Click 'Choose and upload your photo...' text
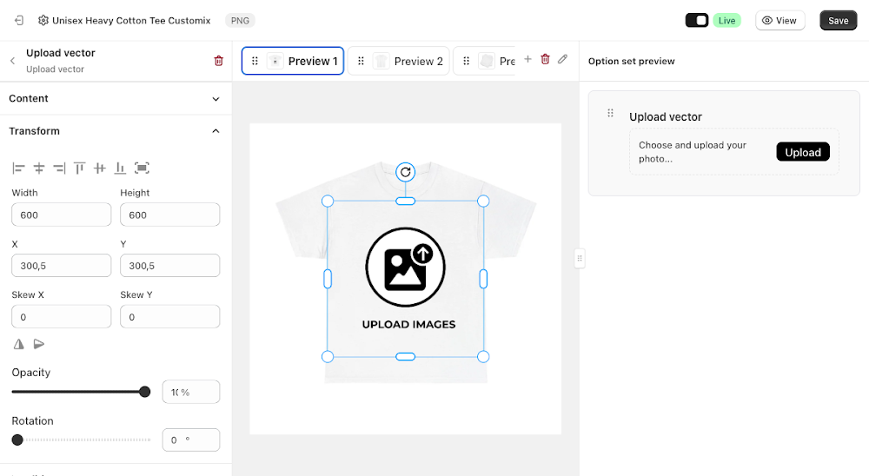Screen dimensions: 869x476 [x=693, y=152]
